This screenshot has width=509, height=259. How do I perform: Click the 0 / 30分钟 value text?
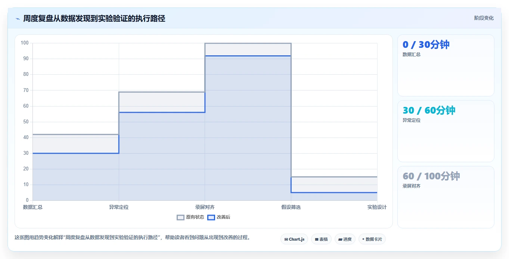[x=426, y=44]
